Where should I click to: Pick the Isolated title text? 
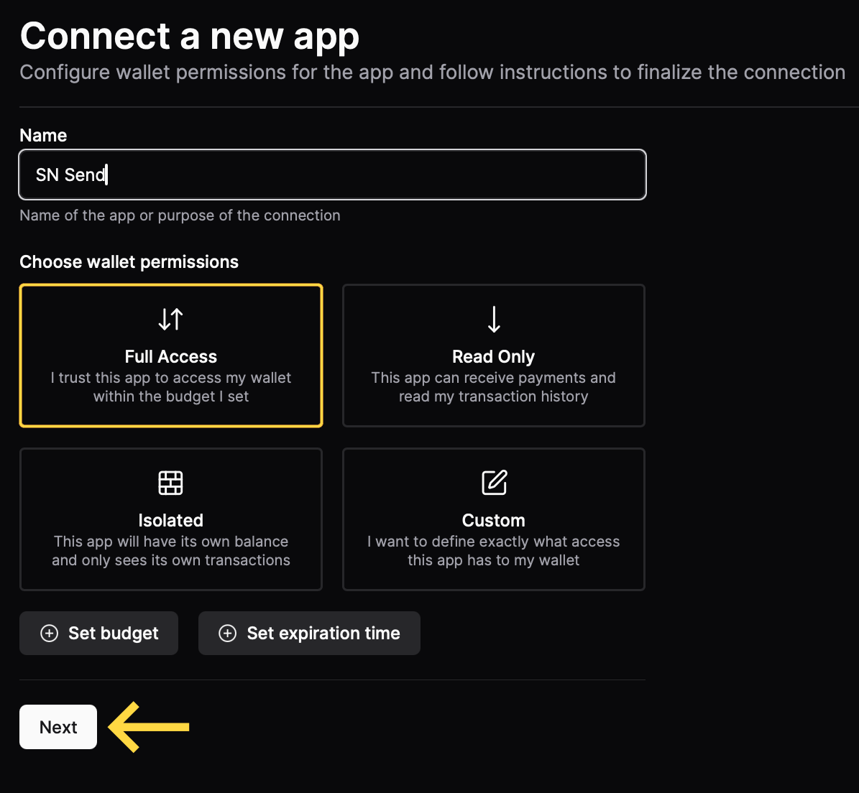171,521
